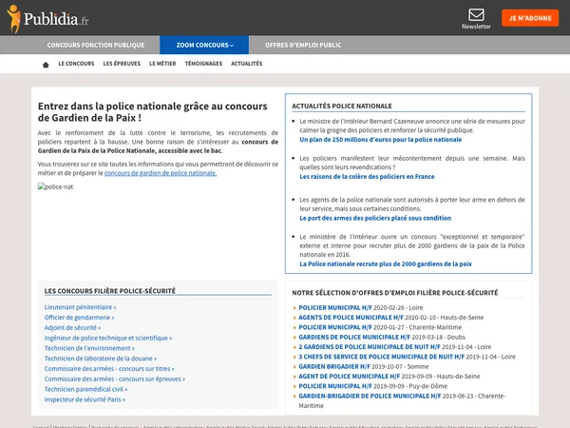Open Gardiens de Police Municipale H/F Doubs offer
The width and height of the screenshot is (570, 428).
354,337
